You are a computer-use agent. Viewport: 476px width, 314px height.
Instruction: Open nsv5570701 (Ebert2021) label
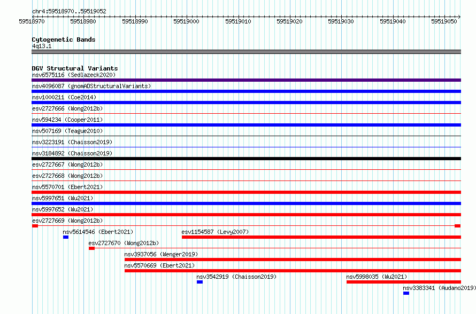(67, 187)
